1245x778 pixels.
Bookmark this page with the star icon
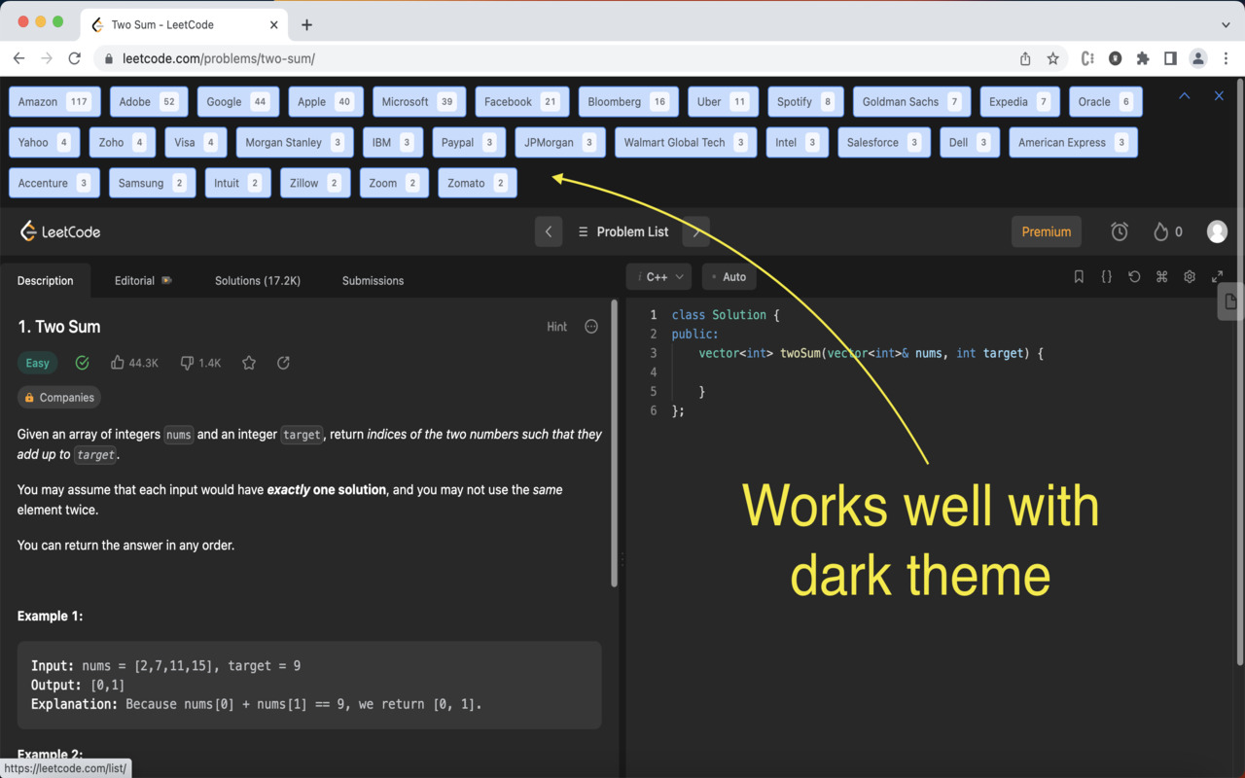tap(1052, 58)
